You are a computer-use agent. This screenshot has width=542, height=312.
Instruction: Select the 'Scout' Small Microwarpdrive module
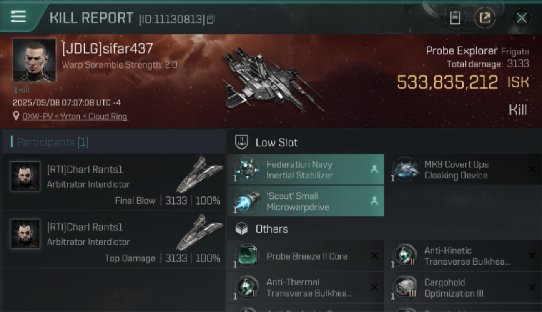pyautogui.click(x=306, y=201)
